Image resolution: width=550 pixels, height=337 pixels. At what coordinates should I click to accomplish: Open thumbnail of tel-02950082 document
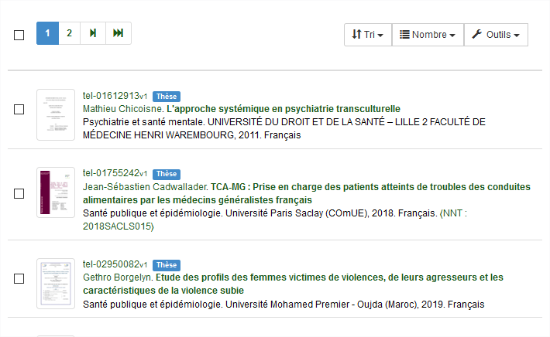coord(56,284)
